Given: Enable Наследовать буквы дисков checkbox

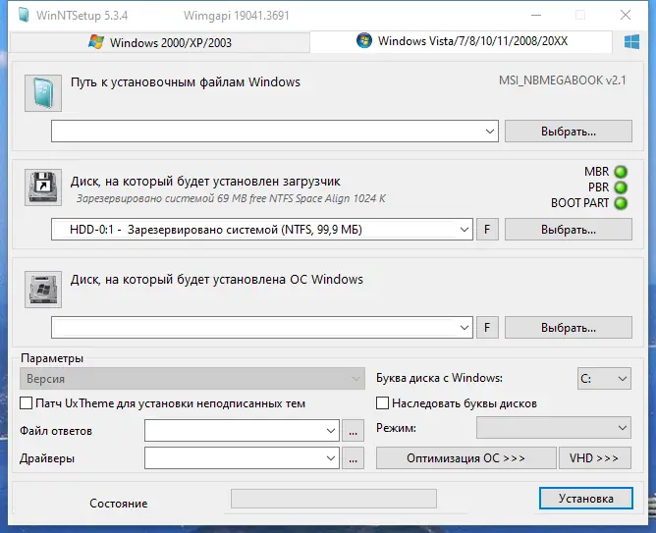Looking at the screenshot, I should [x=382, y=403].
